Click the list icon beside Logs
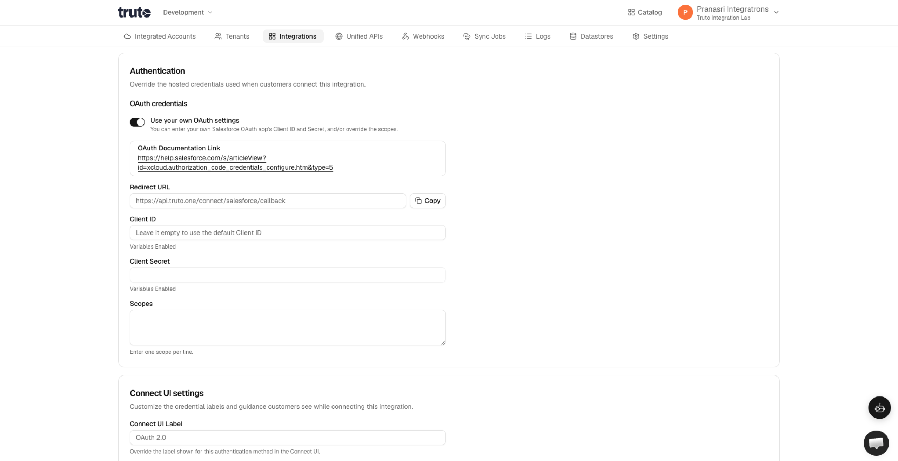The image size is (898, 461). (x=528, y=36)
